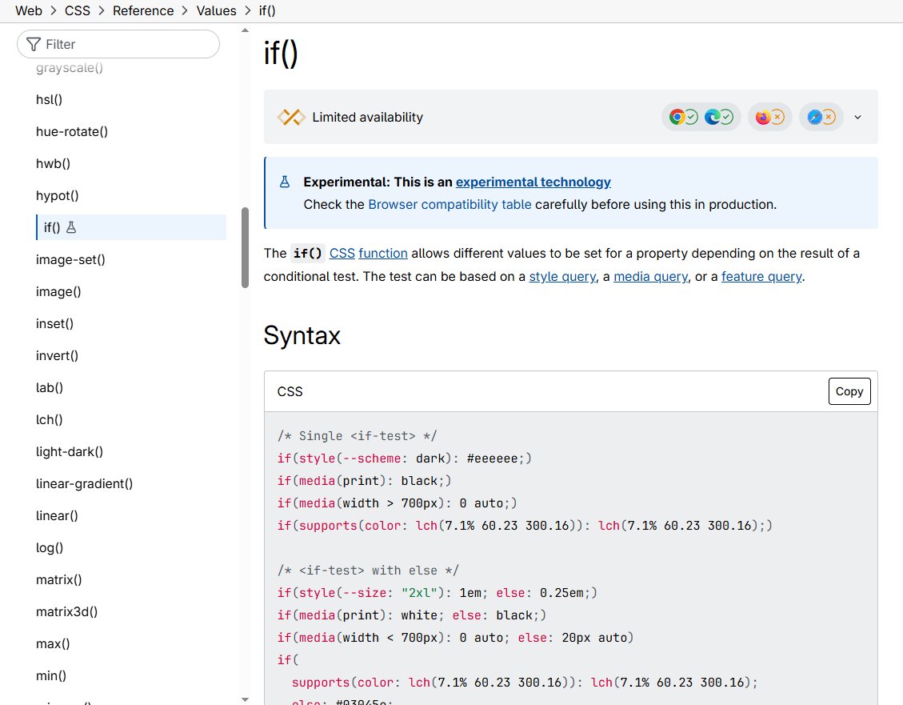Click the if() page title heading
The image size is (903, 705).
[x=281, y=53]
